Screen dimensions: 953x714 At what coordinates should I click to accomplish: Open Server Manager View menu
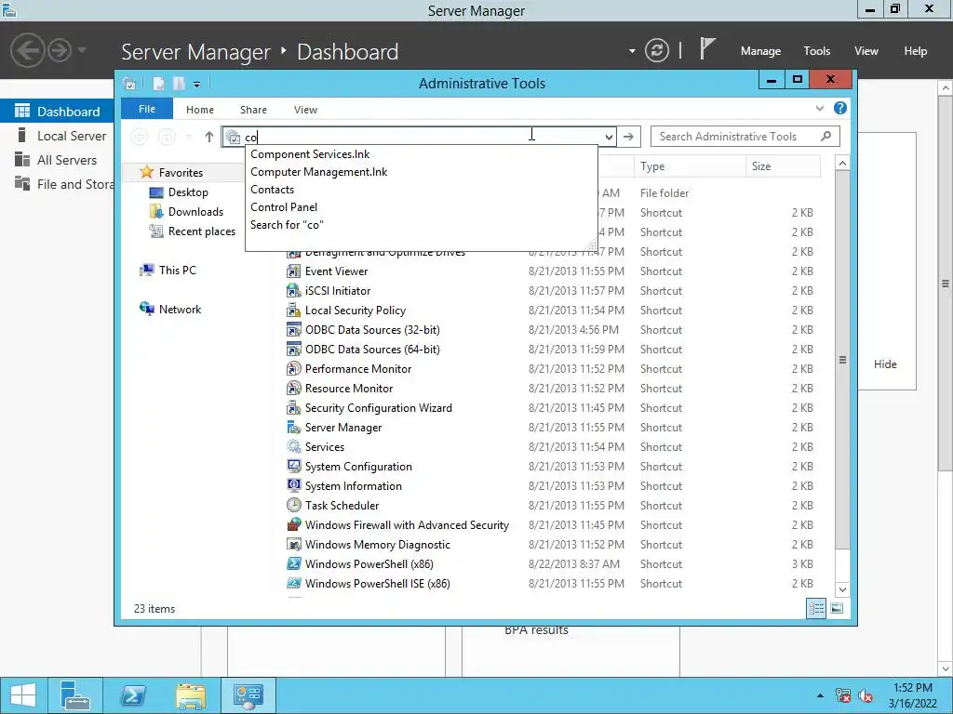[x=866, y=51]
